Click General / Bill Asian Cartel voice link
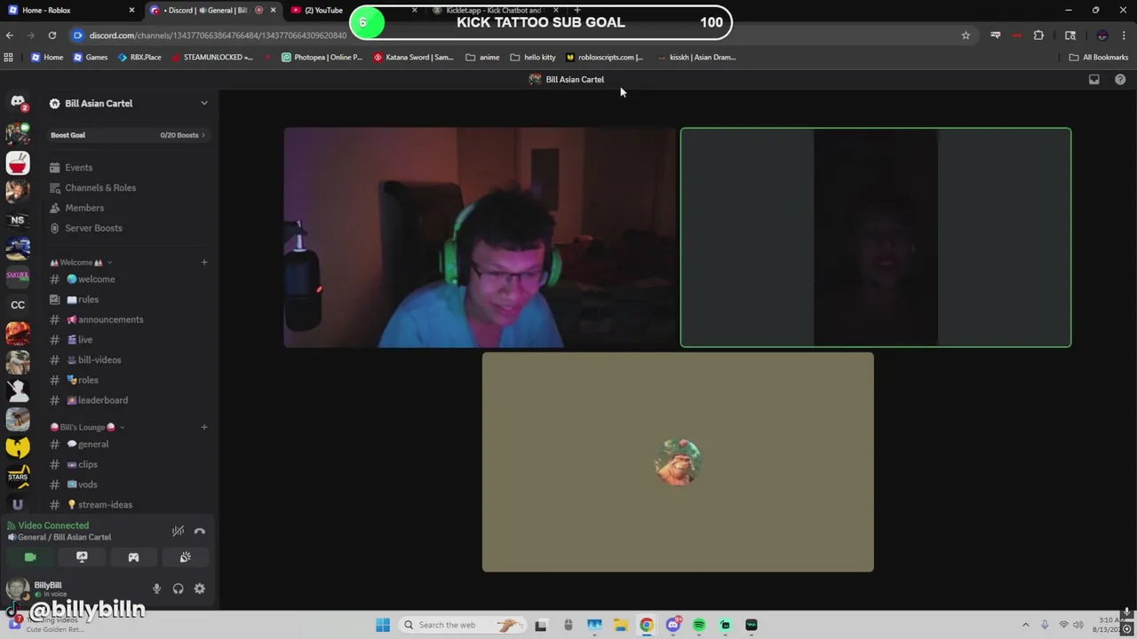1137x639 pixels. point(64,537)
